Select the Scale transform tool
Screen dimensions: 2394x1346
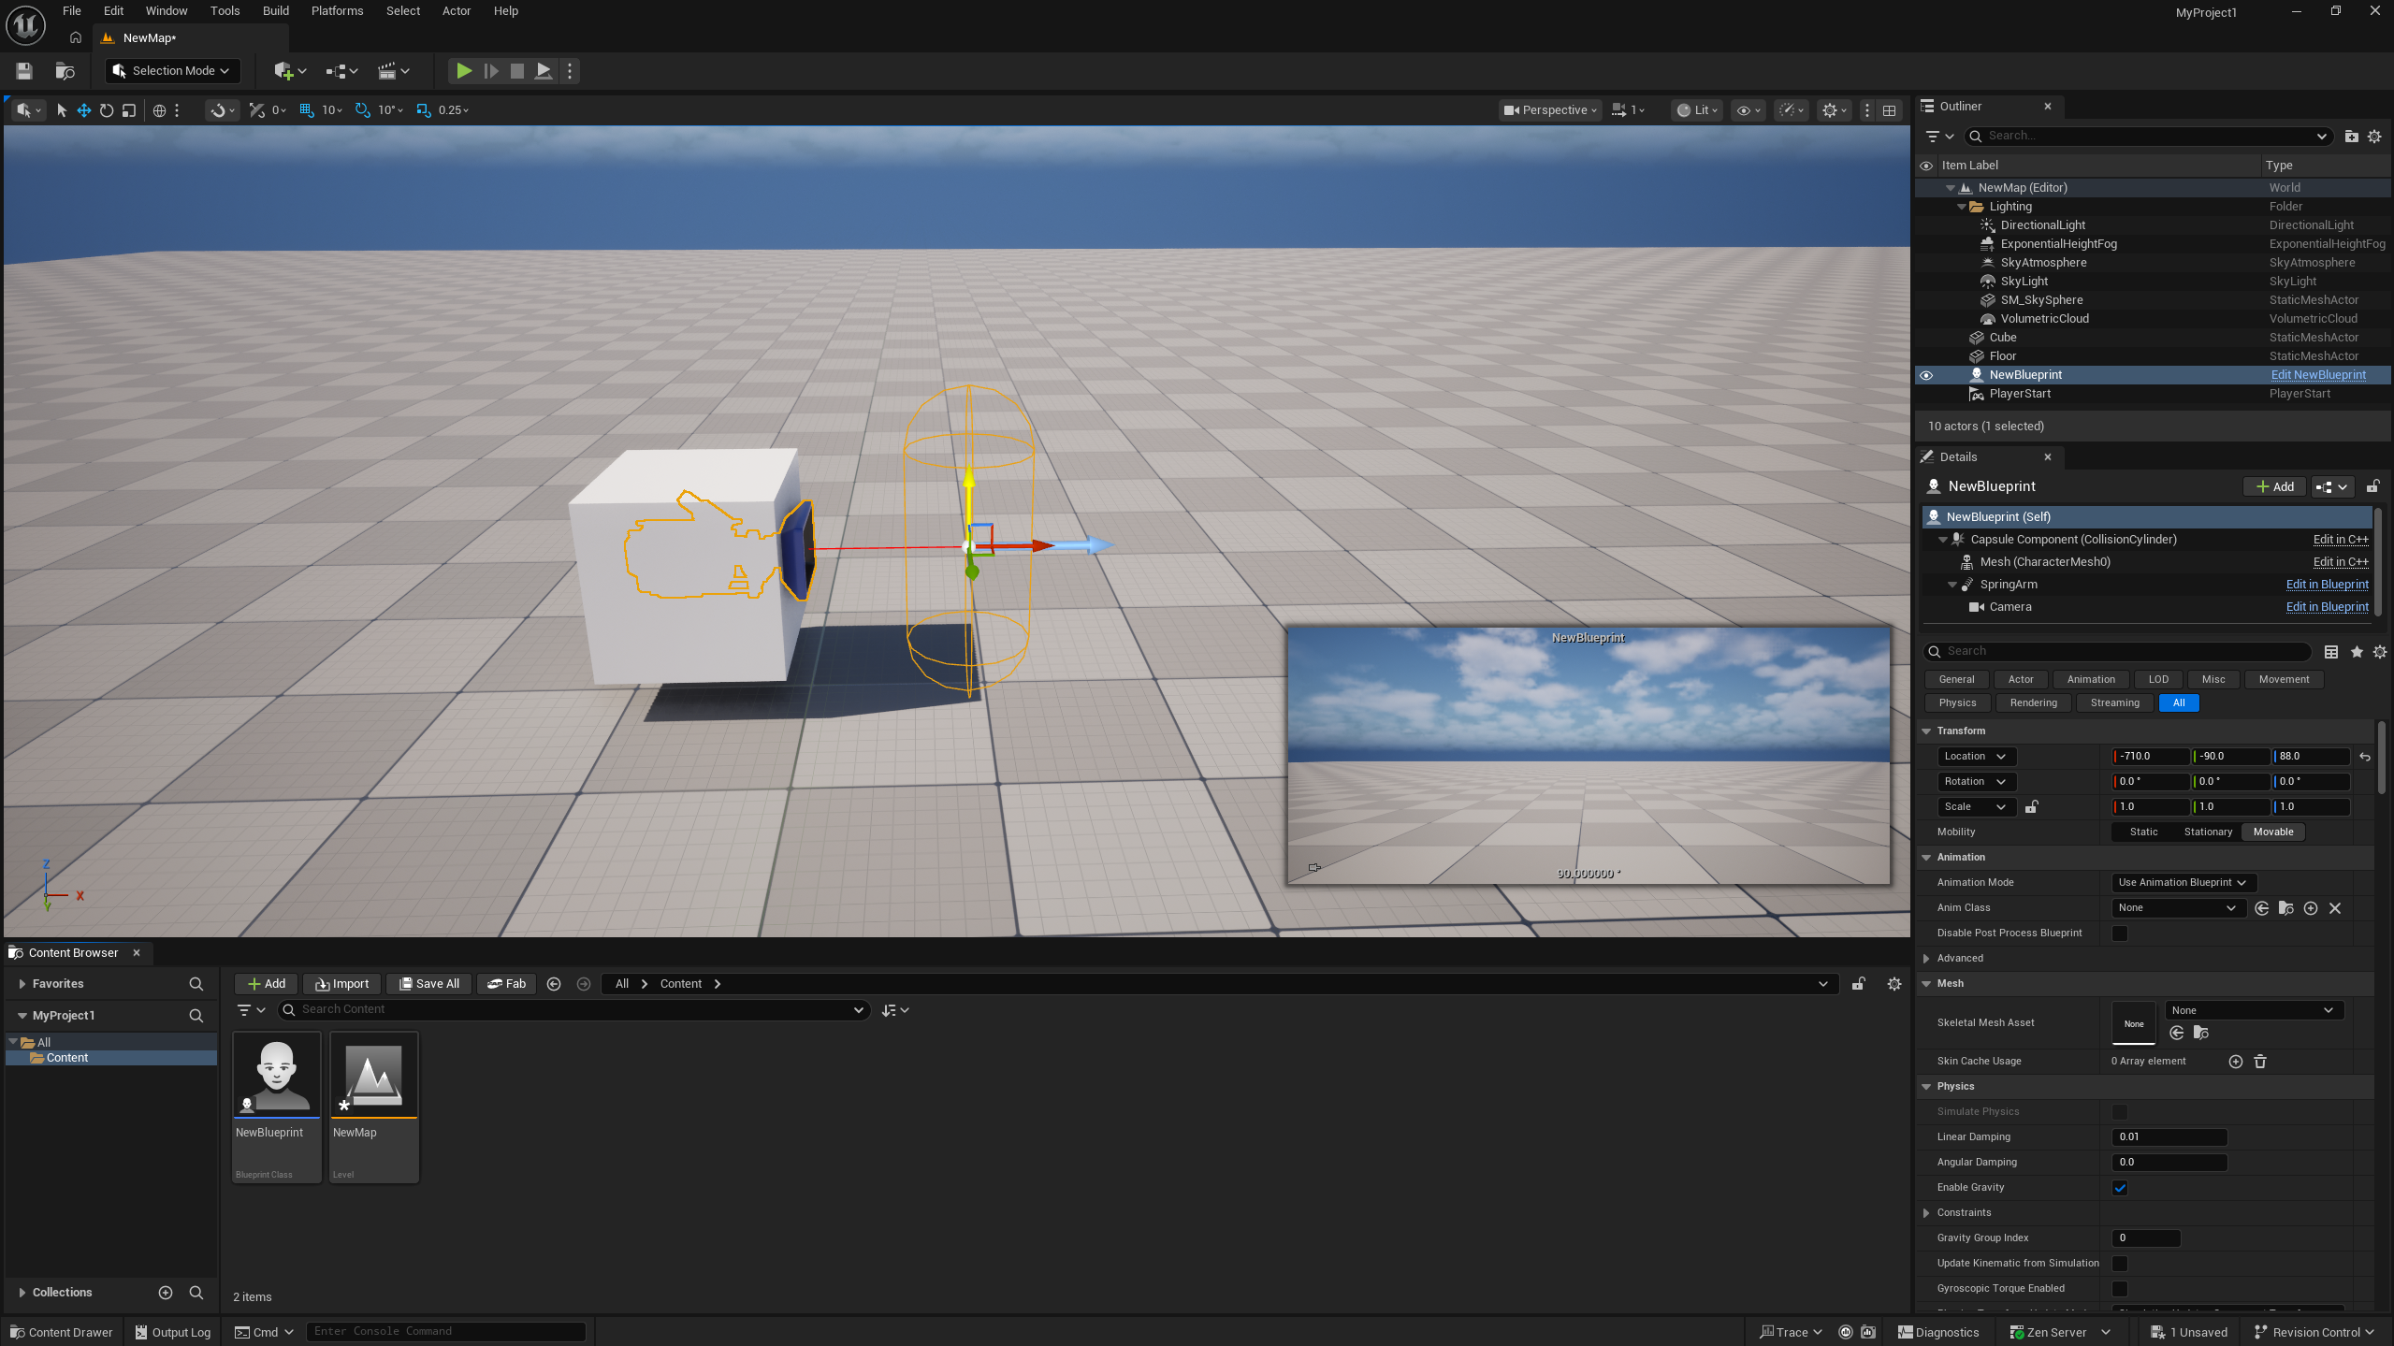pyautogui.click(x=129, y=110)
